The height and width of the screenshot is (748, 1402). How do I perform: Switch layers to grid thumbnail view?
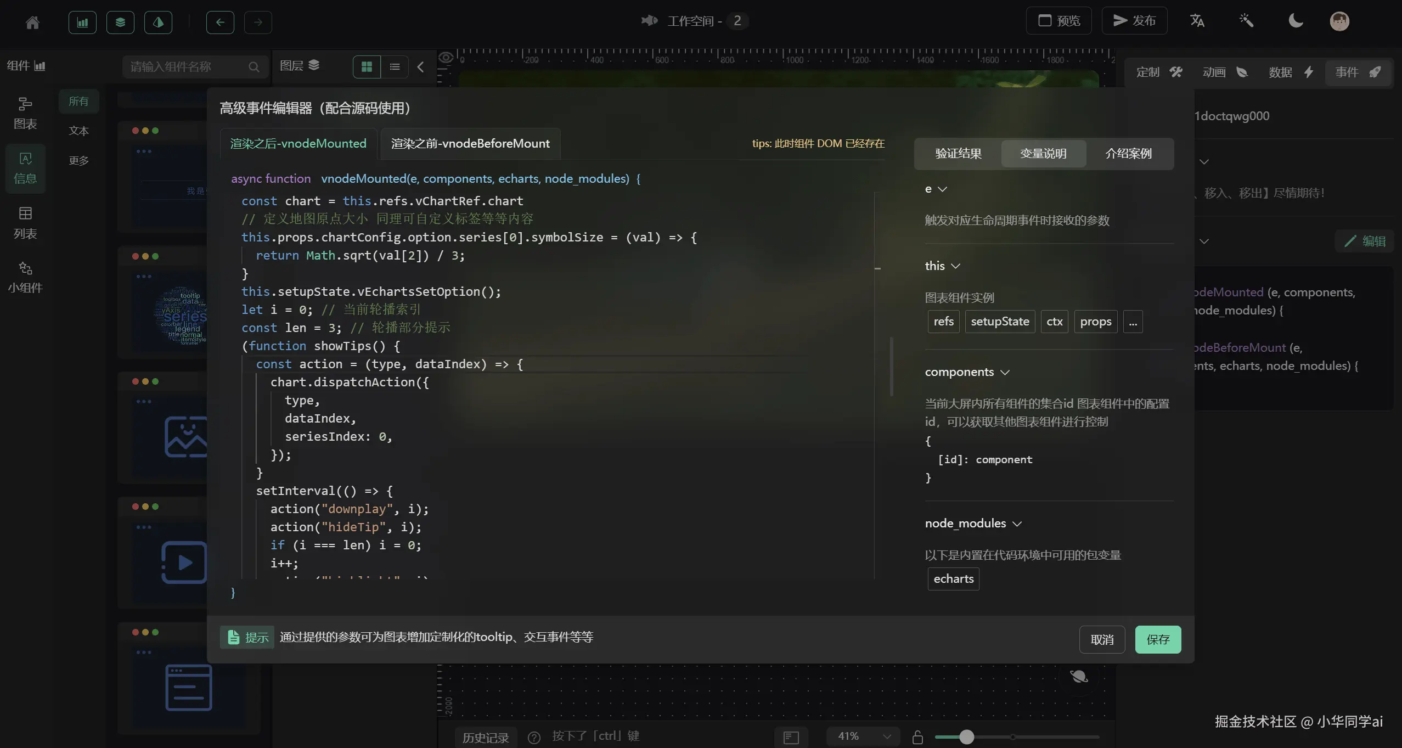367,67
